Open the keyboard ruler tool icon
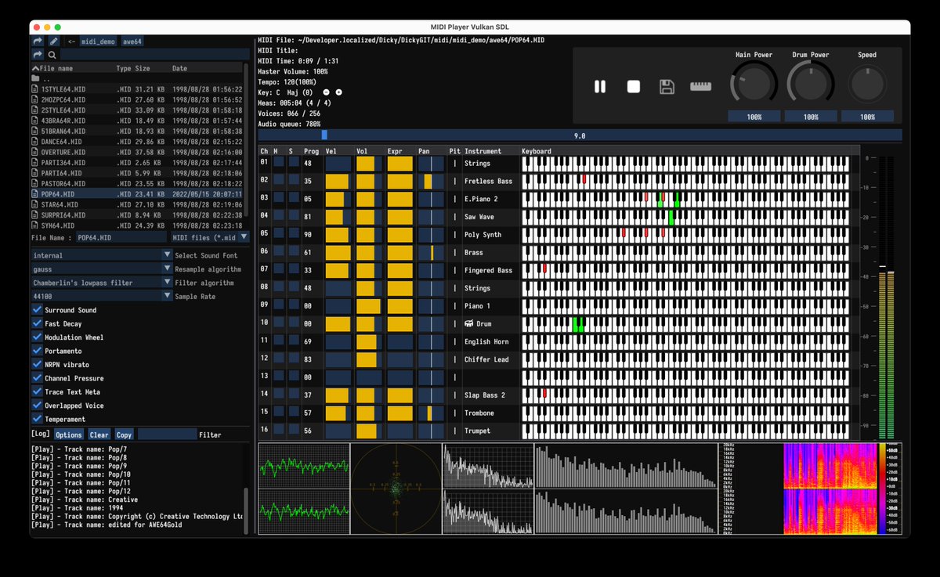This screenshot has height=577, width=940. pos(700,87)
